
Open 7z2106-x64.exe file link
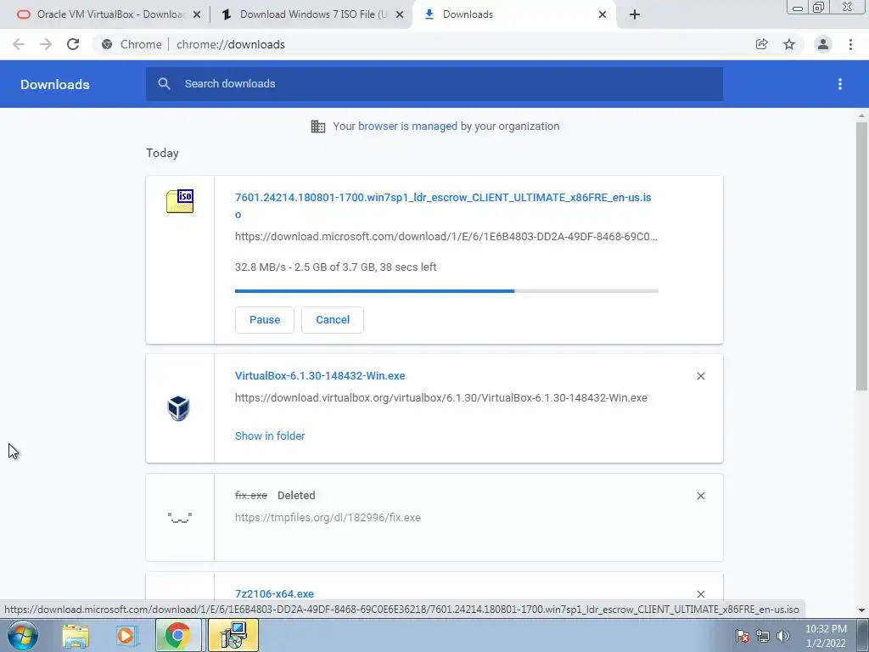[274, 593]
